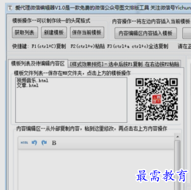This screenshot has width=191, height=190.
Task: Click the QR code image
Action: coord(157,99)
